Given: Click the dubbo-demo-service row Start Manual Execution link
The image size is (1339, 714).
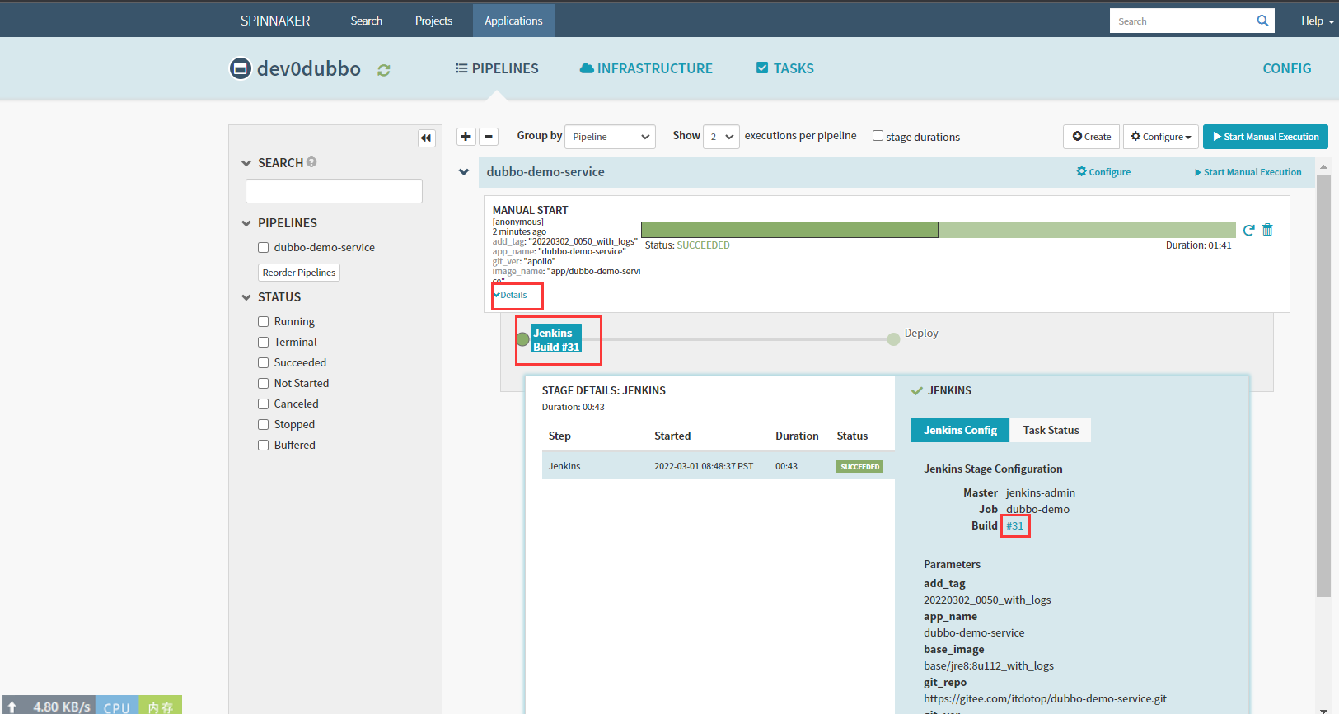Looking at the screenshot, I should (1248, 172).
